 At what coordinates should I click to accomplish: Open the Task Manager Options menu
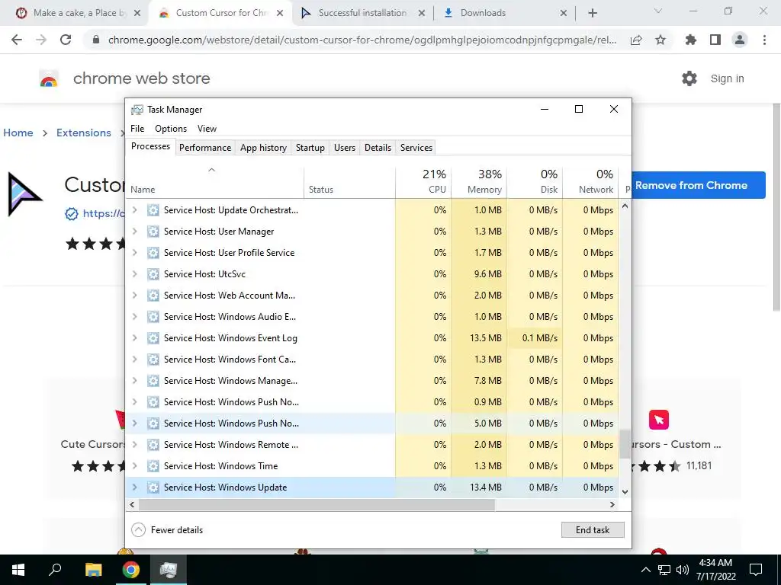tap(171, 129)
